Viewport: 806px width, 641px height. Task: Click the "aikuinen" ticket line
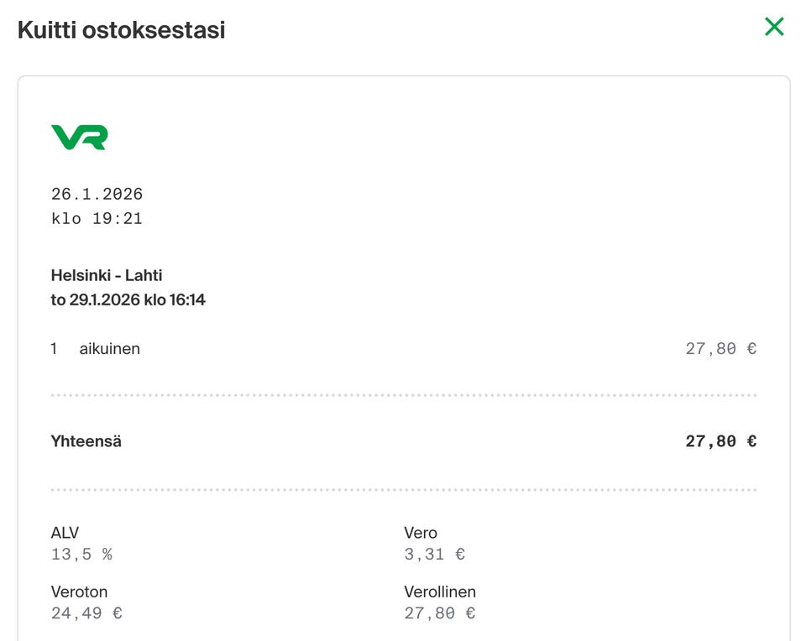pyautogui.click(x=109, y=349)
